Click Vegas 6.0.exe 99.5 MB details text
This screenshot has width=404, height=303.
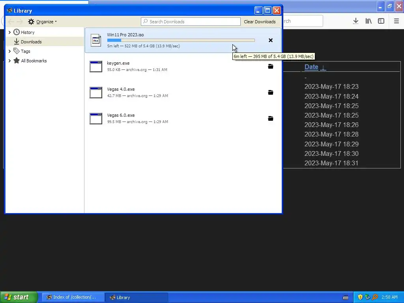pos(138,122)
